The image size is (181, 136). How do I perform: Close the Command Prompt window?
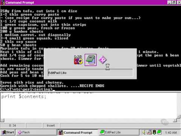(x=179, y=2)
